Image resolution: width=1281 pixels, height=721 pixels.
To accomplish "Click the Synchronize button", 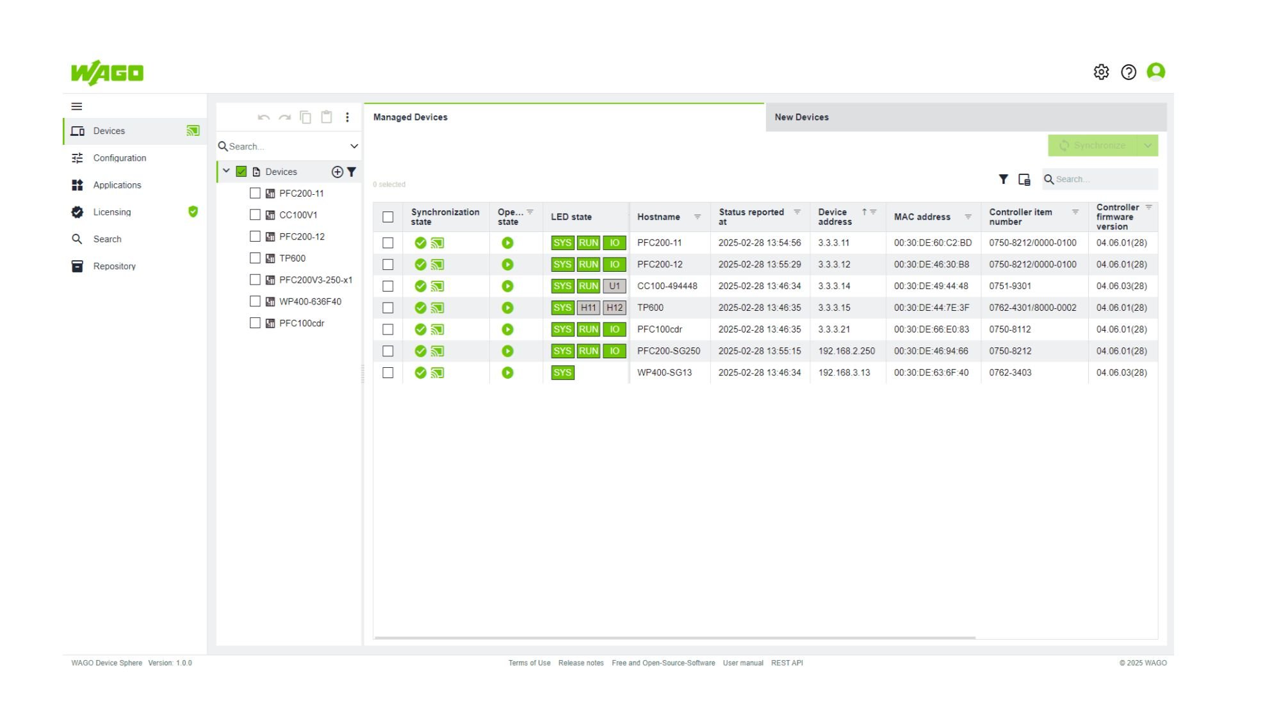I will 1093,145.
